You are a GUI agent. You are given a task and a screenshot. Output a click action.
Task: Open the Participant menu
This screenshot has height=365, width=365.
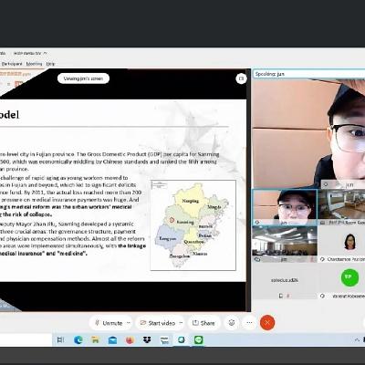(12, 64)
